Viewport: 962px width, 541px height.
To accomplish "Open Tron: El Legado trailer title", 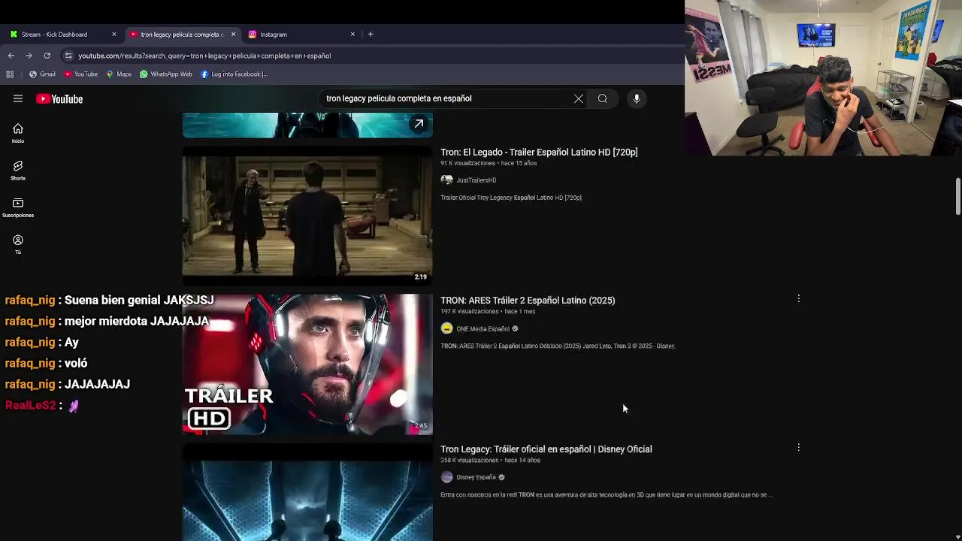I will click(x=539, y=152).
